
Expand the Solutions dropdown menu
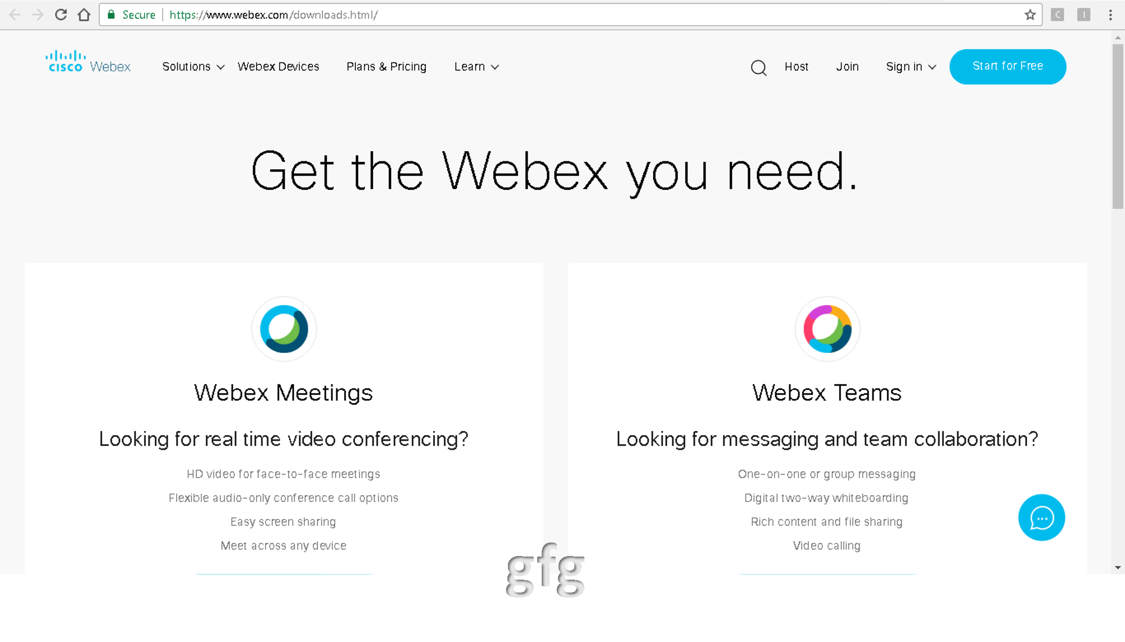coord(192,66)
